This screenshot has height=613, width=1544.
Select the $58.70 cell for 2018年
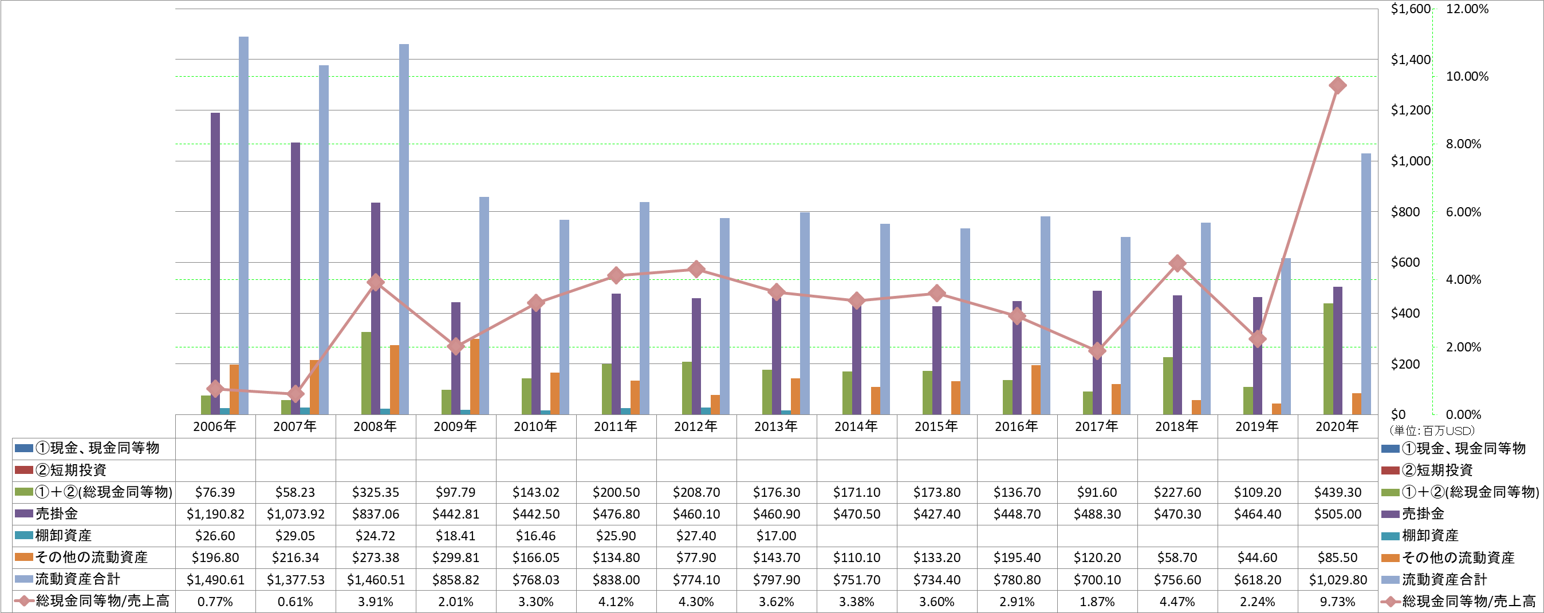(x=1177, y=557)
